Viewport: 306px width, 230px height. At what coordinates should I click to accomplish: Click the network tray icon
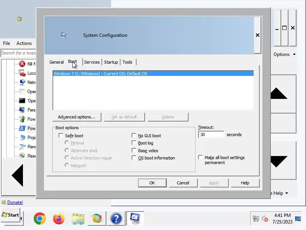click(256, 219)
